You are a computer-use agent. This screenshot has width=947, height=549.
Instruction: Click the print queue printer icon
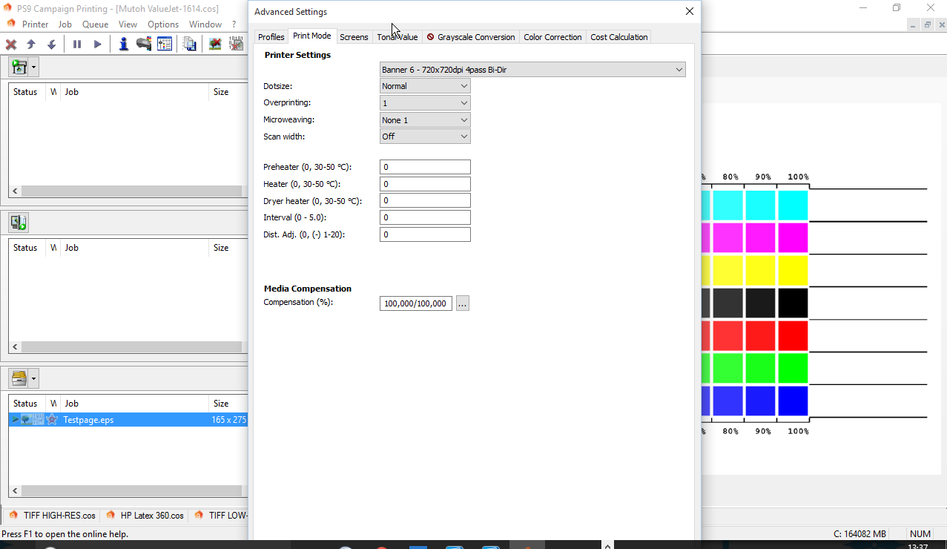[19, 68]
